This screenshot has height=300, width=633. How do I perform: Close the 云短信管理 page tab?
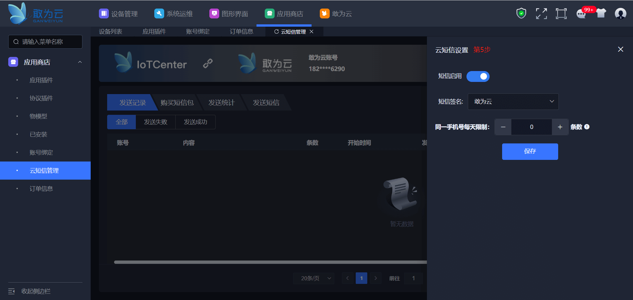(312, 32)
